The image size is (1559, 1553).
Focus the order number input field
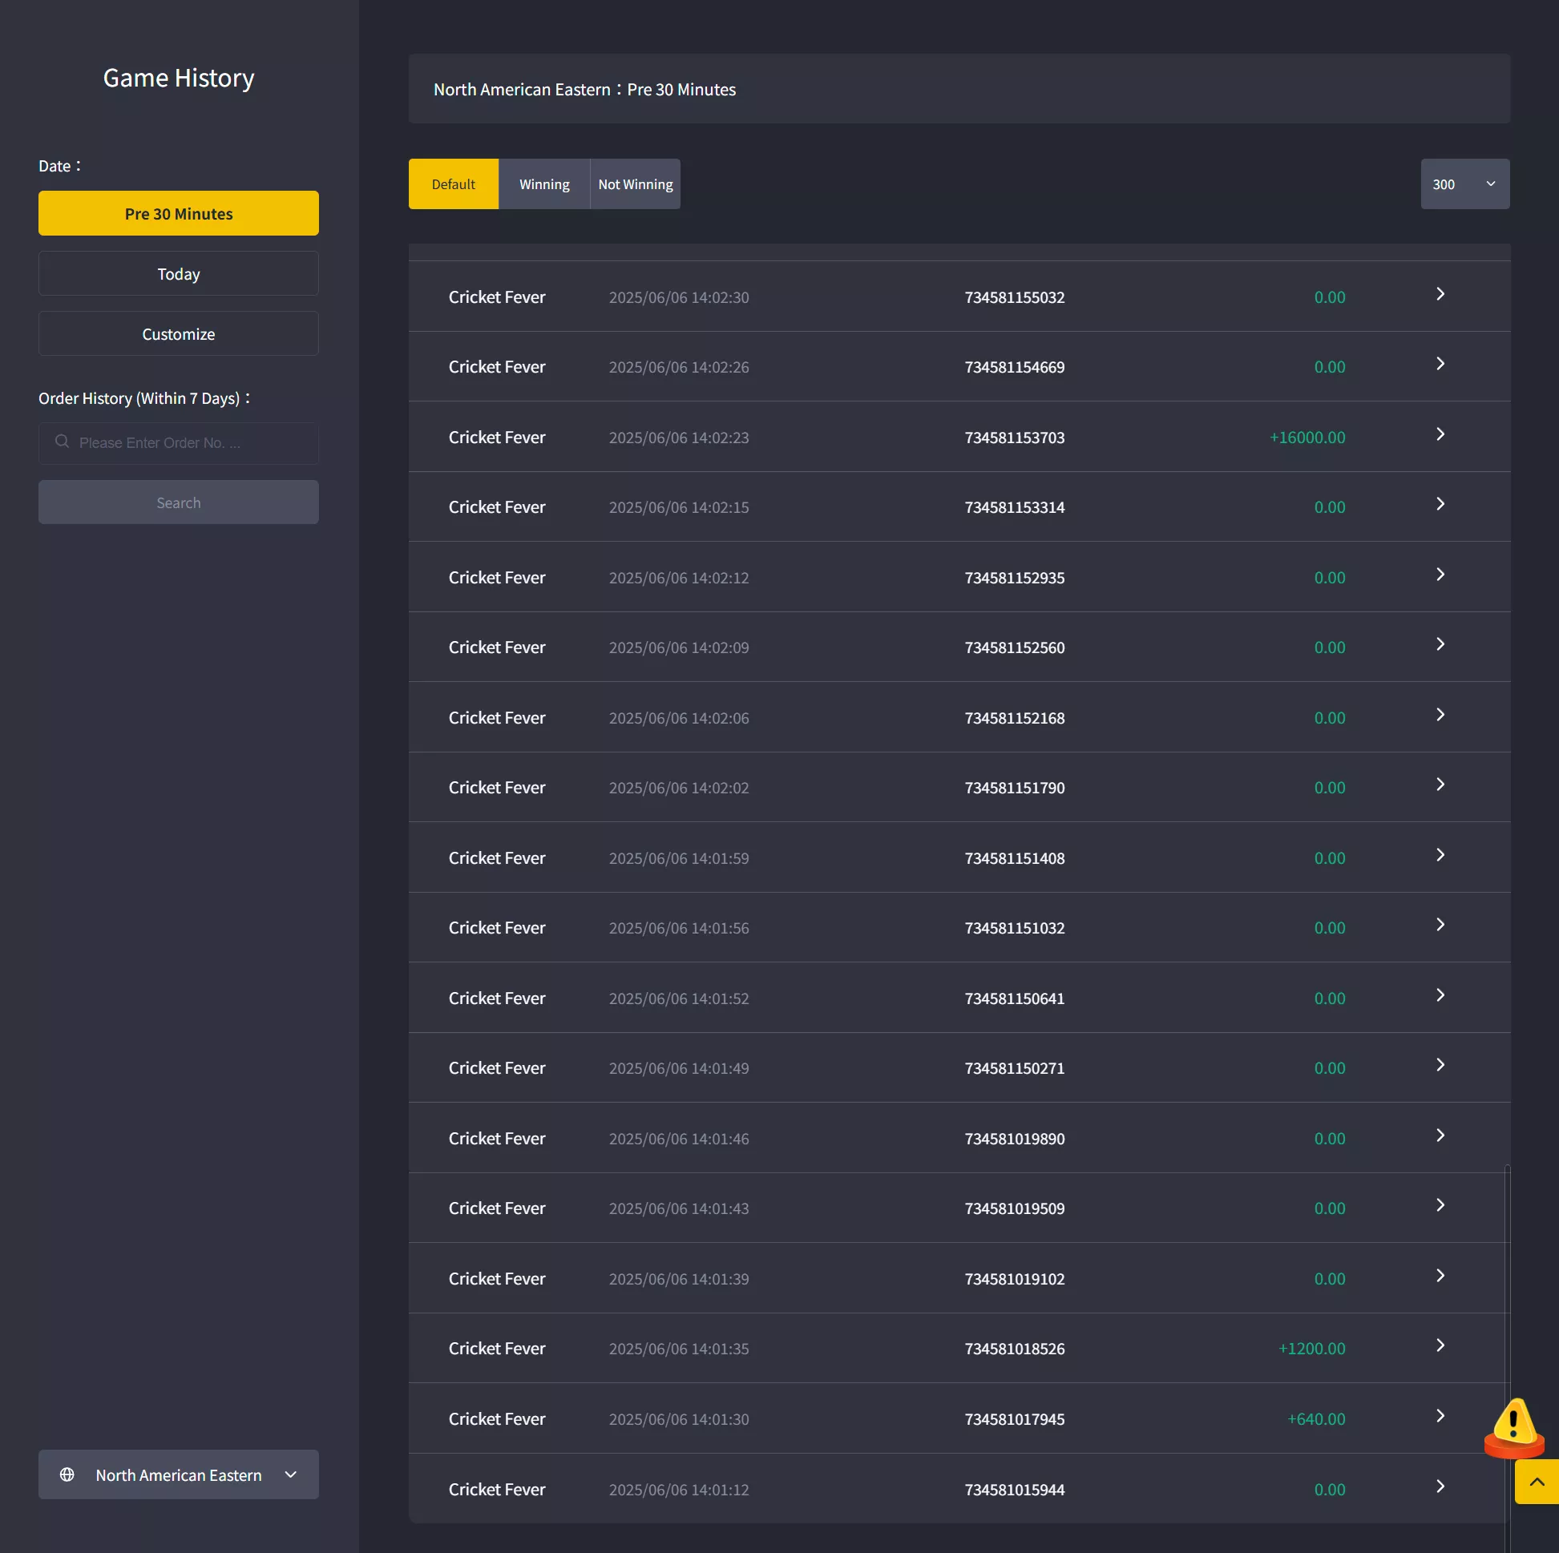click(x=178, y=443)
